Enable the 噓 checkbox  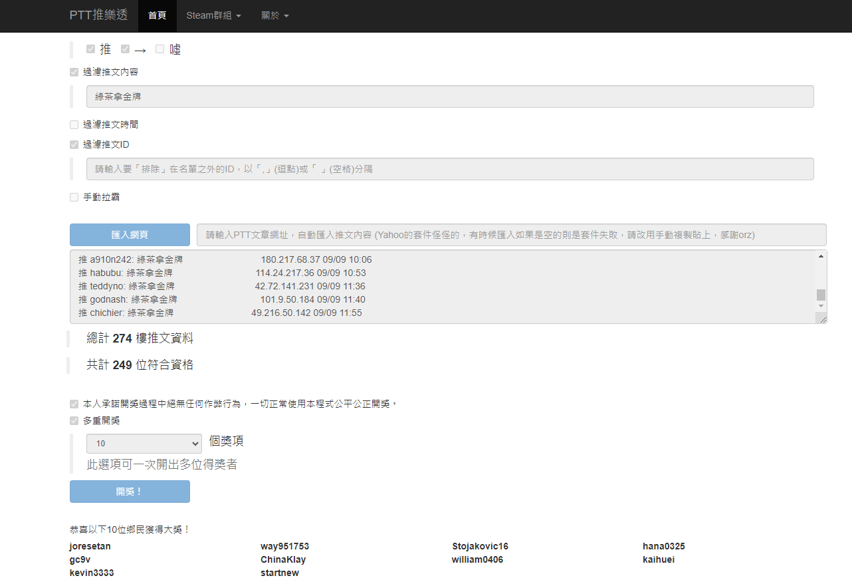click(160, 49)
